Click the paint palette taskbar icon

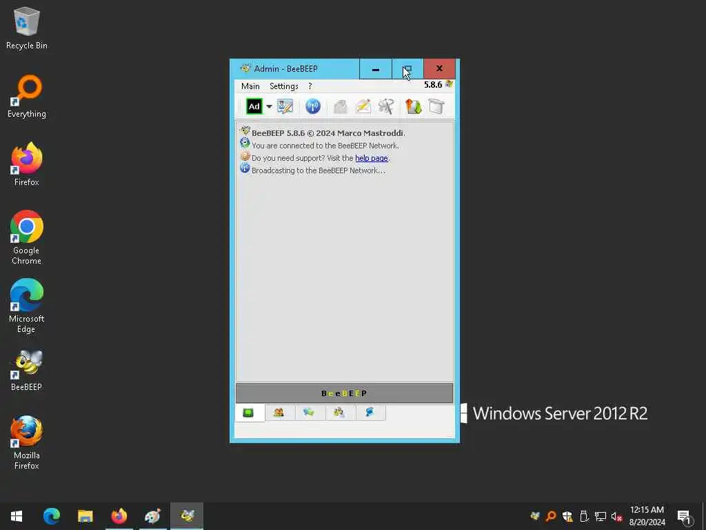(x=152, y=516)
